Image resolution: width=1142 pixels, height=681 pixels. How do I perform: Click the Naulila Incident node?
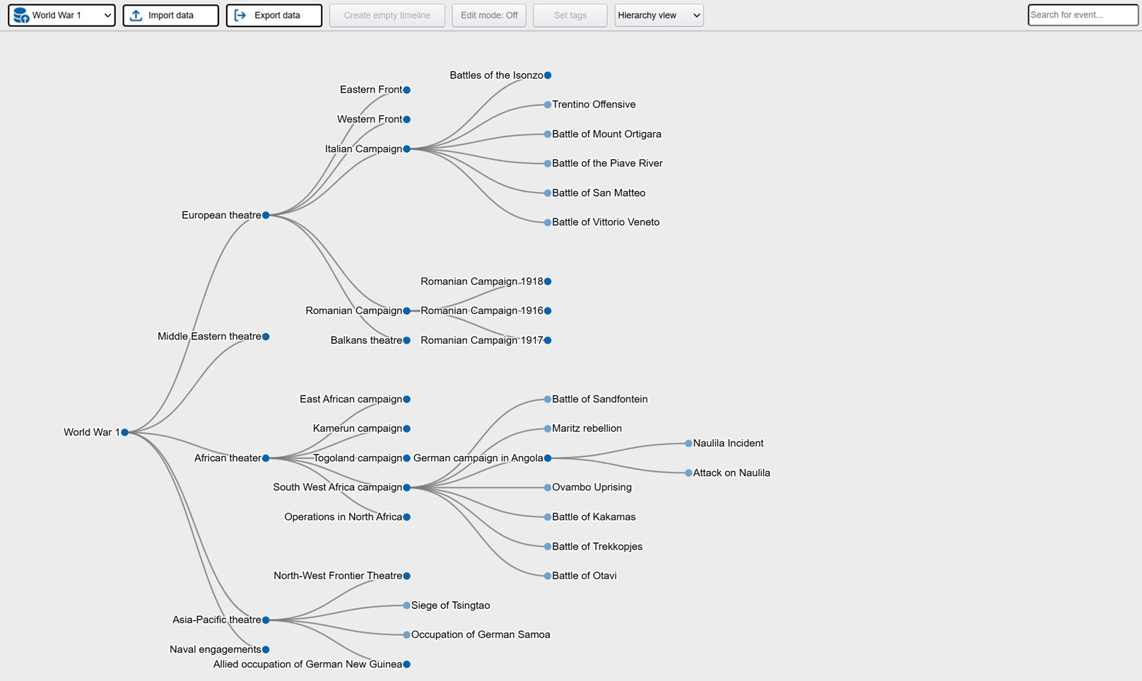688,443
